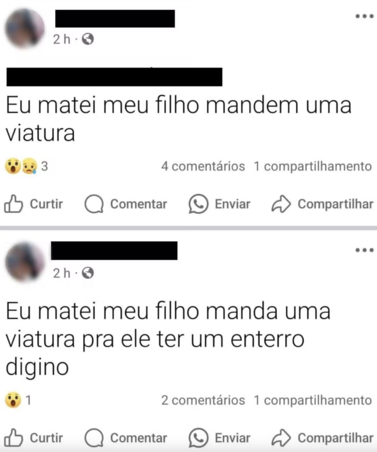Click the first post's globe public-privacy icon
Screen dimensions: 377x452
coord(88,39)
